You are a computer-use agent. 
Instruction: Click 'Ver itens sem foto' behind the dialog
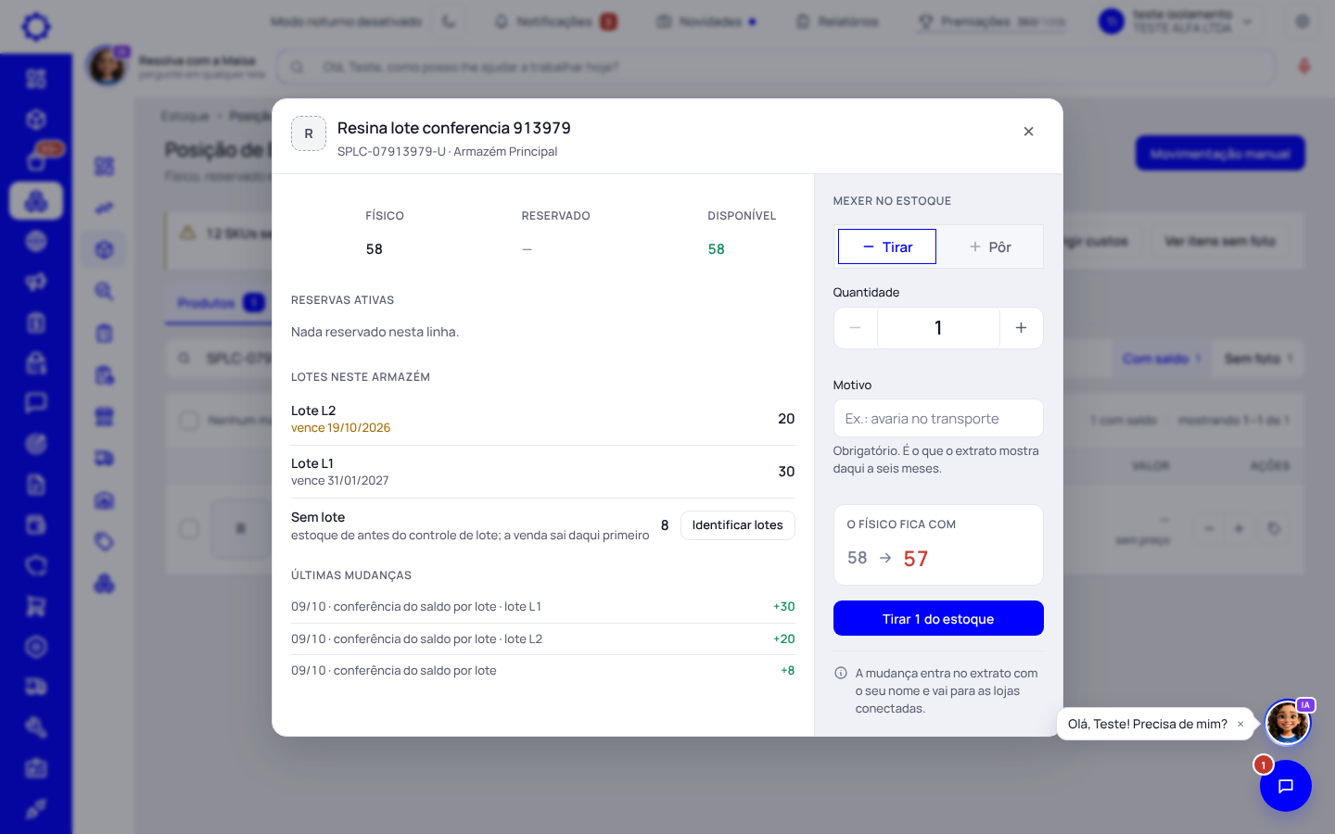[x=1220, y=241]
